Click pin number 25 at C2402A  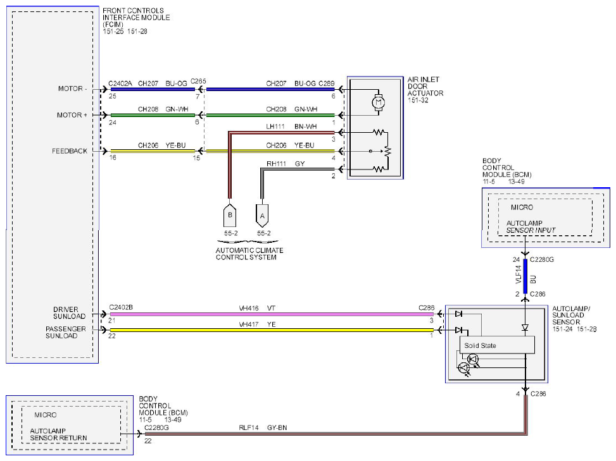[112, 96]
